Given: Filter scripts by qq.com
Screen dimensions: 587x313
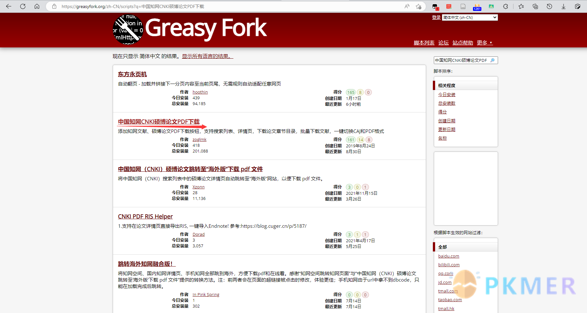Looking at the screenshot, I should 446,273.
